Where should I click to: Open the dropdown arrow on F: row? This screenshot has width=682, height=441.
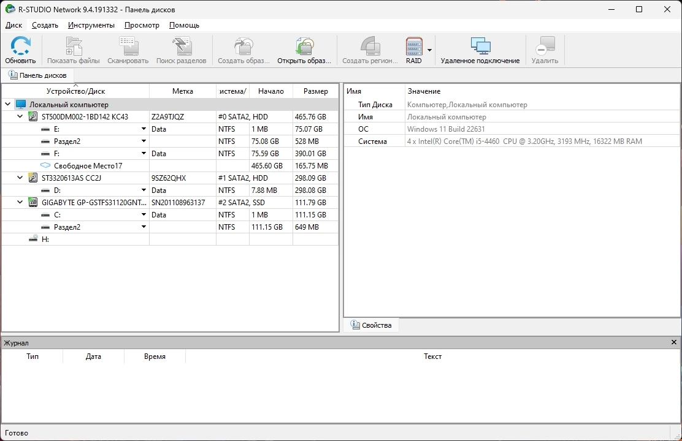click(144, 153)
